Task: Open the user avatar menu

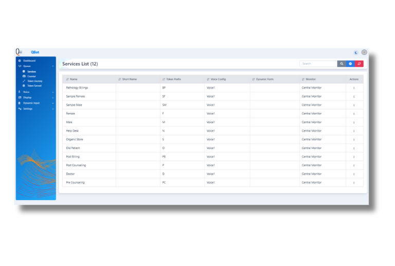Action: click(x=364, y=52)
